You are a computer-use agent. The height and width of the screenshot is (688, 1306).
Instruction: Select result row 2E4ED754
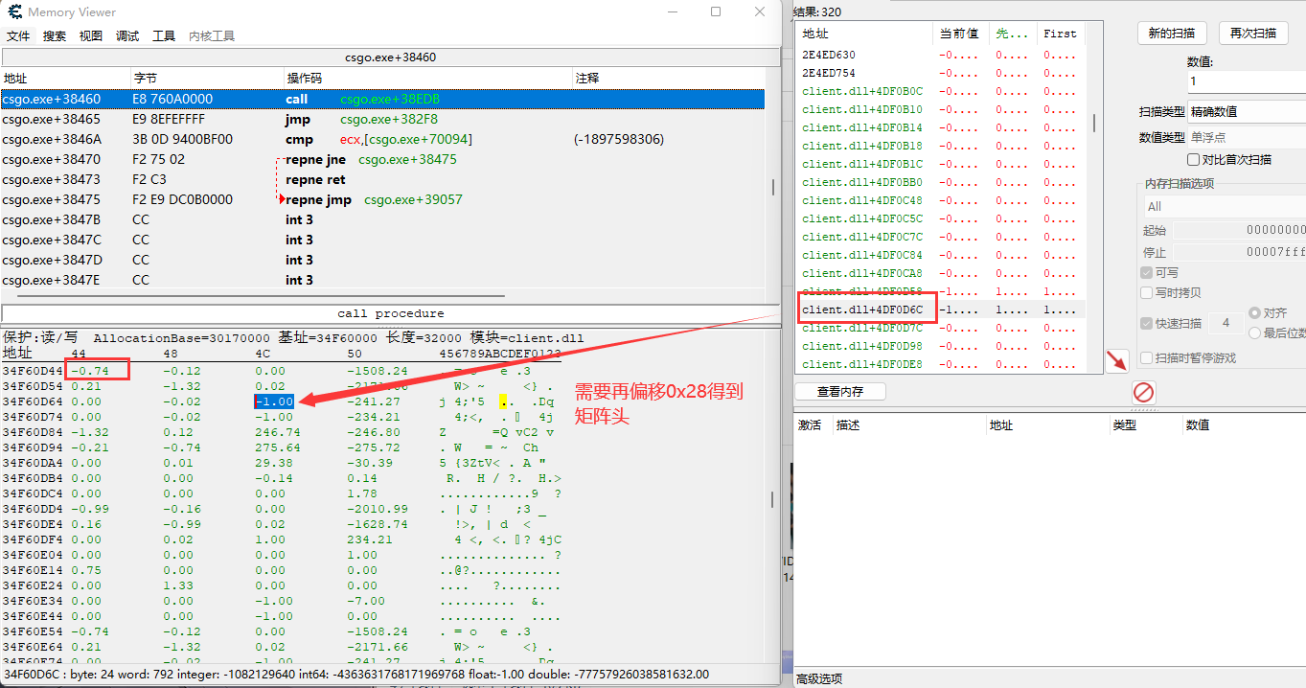[941, 73]
